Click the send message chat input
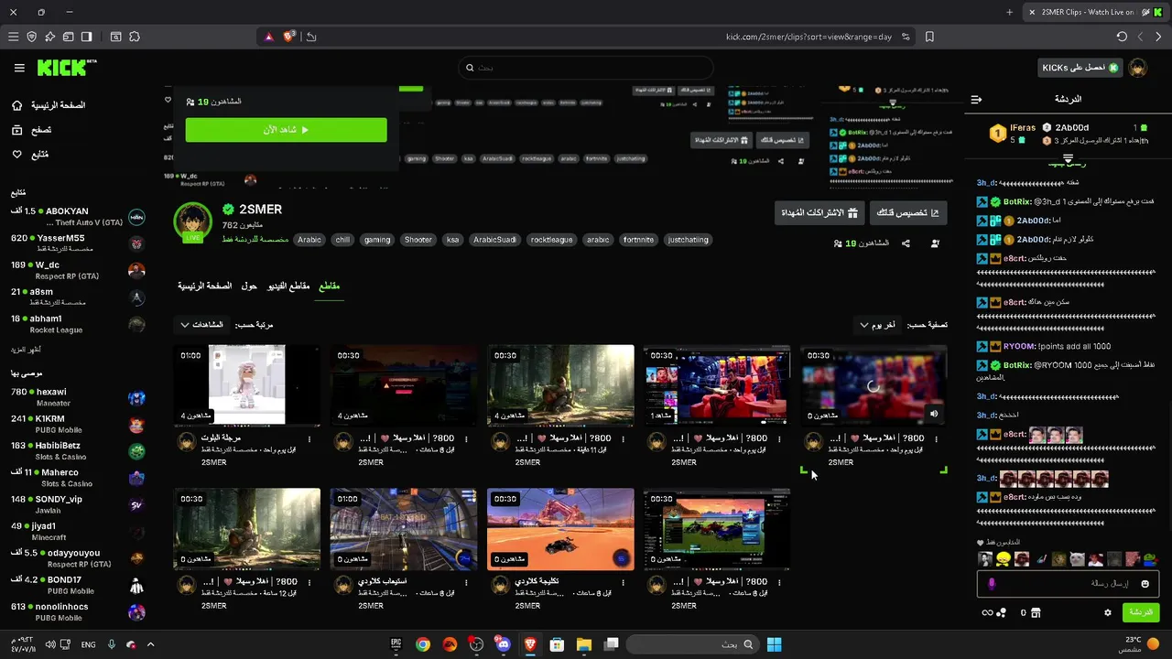 click(x=1069, y=584)
